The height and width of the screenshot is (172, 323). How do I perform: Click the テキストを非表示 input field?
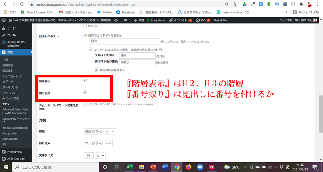pyautogui.click(x=137, y=62)
